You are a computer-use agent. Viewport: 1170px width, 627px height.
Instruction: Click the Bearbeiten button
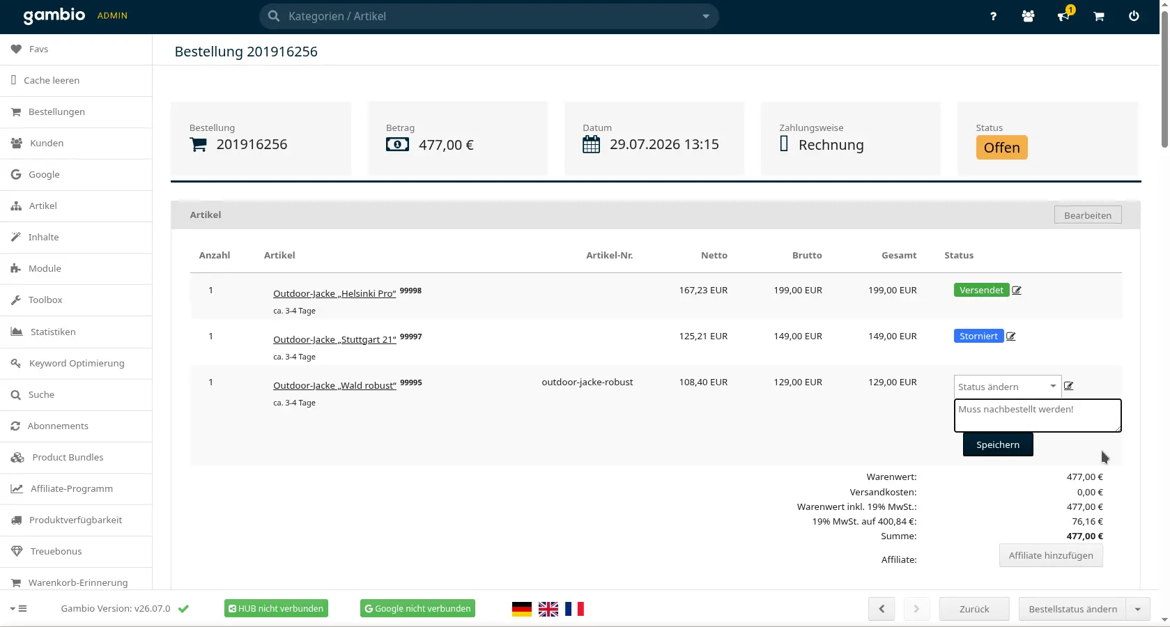1088,215
